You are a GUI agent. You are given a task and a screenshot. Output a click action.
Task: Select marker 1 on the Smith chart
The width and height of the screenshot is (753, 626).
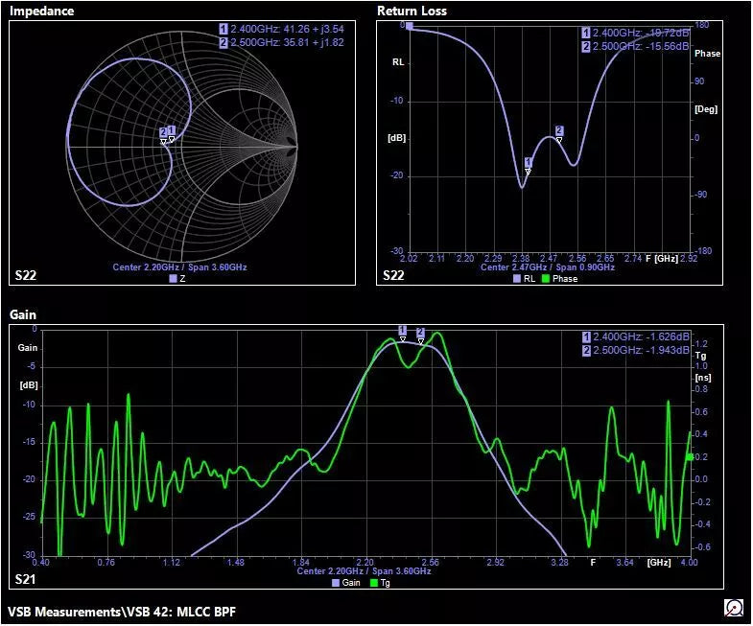click(x=172, y=133)
